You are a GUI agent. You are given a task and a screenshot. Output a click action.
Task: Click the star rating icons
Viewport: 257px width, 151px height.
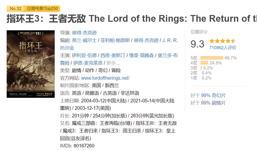[x=222, y=41]
